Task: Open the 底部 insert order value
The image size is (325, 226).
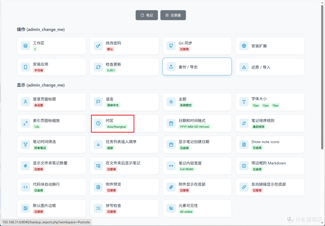Action: click(110, 148)
